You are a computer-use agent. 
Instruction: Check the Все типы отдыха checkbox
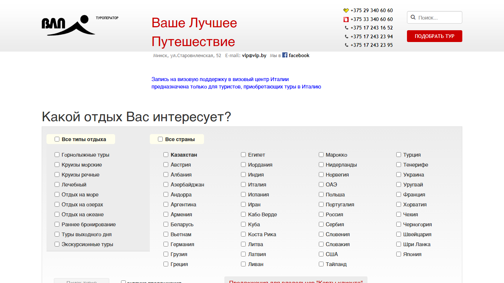pyautogui.click(x=57, y=139)
